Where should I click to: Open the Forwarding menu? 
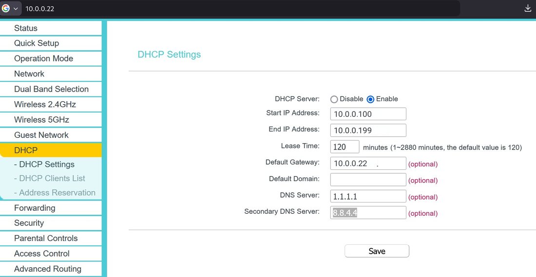51,208
